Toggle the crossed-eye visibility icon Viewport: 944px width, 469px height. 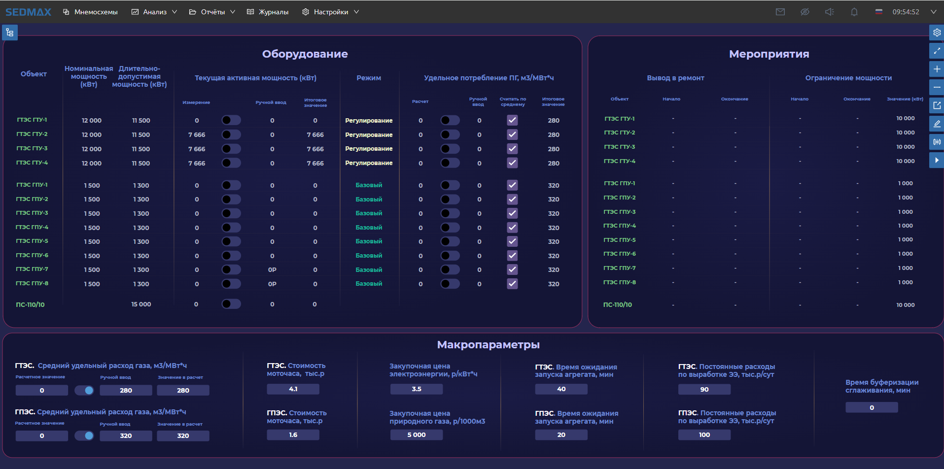tap(804, 12)
